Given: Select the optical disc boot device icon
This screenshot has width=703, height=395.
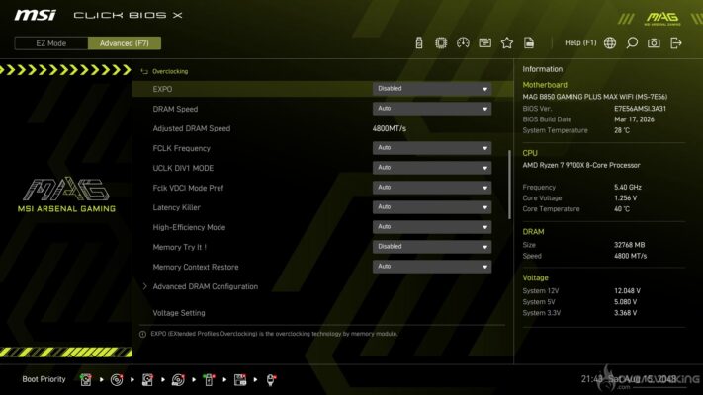Looking at the screenshot, I should point(117,380).
